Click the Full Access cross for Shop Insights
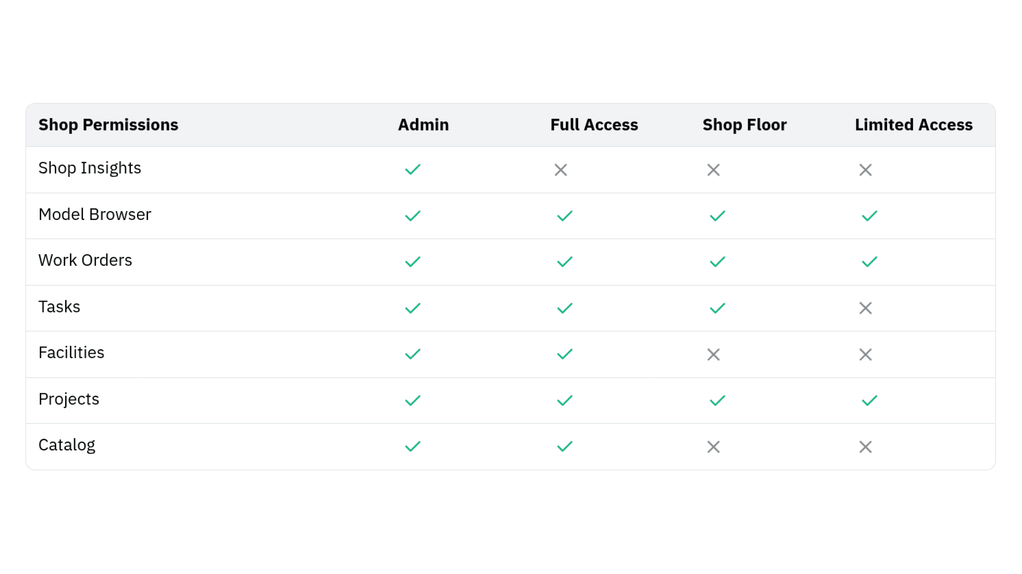 [561, 170]
